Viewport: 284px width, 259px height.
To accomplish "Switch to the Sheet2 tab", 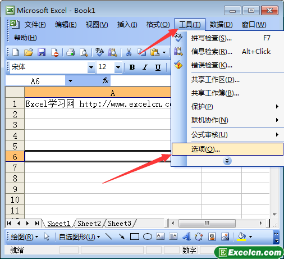I will (x=89, y=224).
